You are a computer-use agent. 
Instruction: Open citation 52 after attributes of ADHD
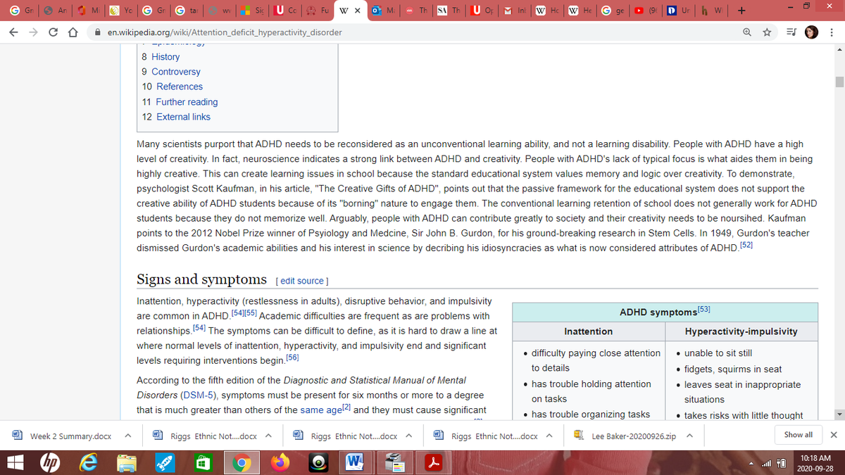coord(746,246)
